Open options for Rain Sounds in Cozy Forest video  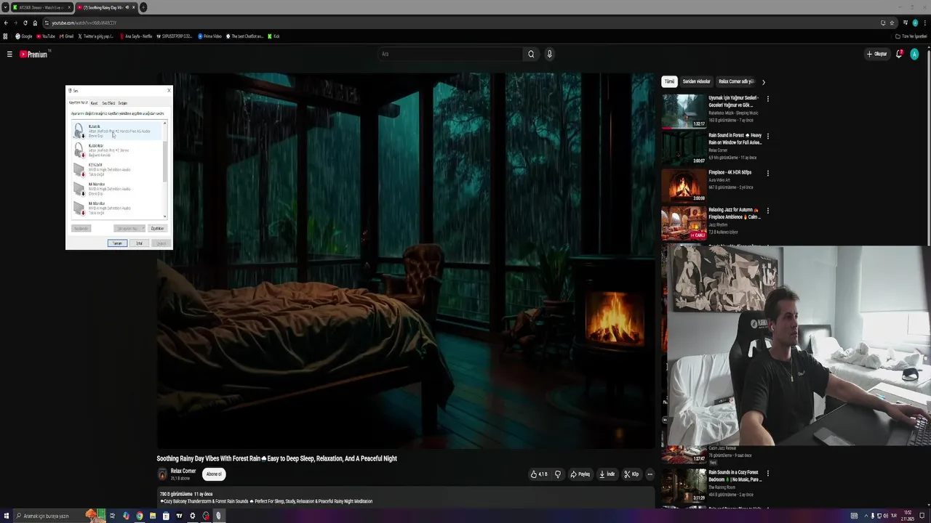[767, 474]
